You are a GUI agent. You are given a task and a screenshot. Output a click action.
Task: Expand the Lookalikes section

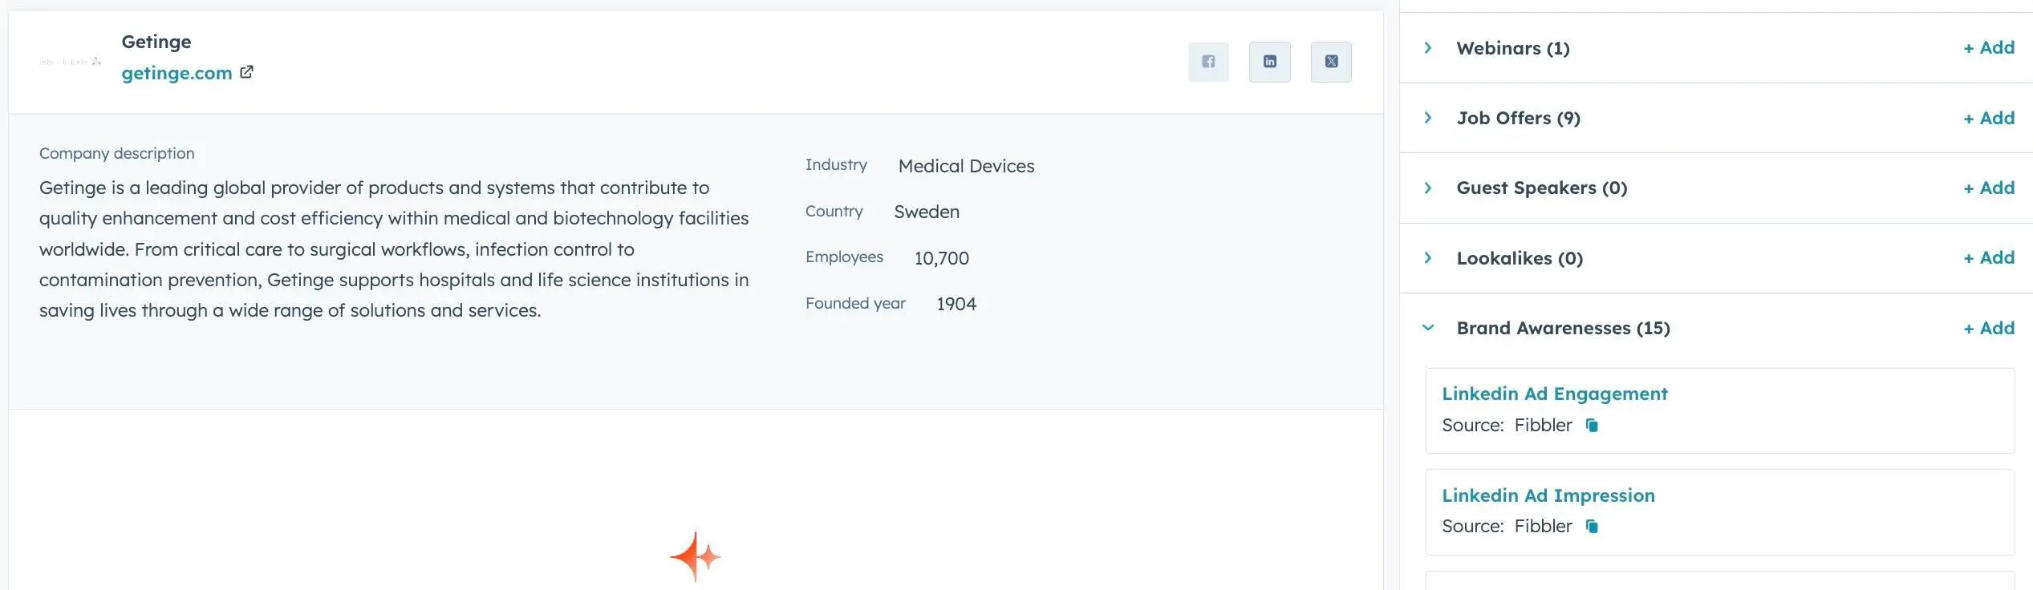click(1428, 258)
